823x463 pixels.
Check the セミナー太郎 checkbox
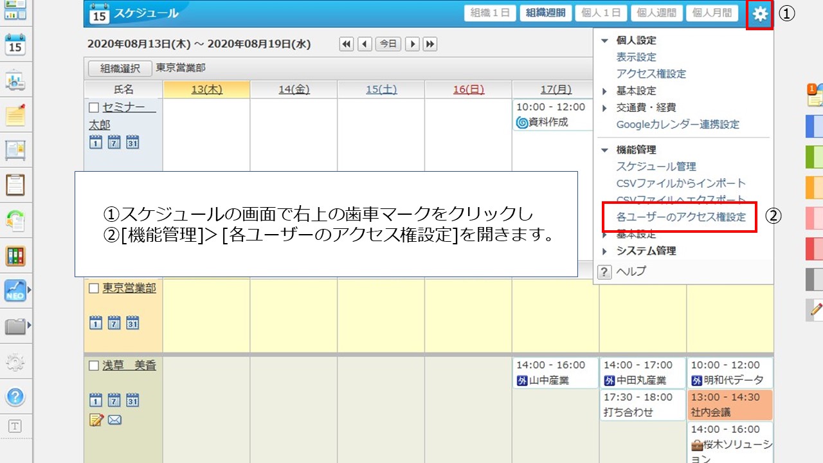pyautogui.click(x=94, y=107)
